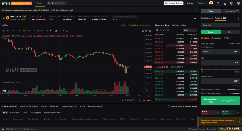Open notifications bell
The image size is (242, 131).
[x=218, y=3]
